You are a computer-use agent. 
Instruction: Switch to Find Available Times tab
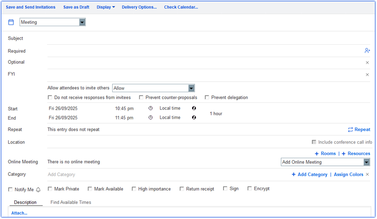pos(71,202)
